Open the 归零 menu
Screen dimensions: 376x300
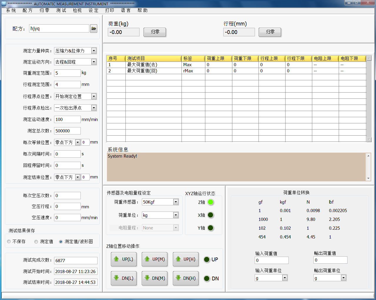44,10
